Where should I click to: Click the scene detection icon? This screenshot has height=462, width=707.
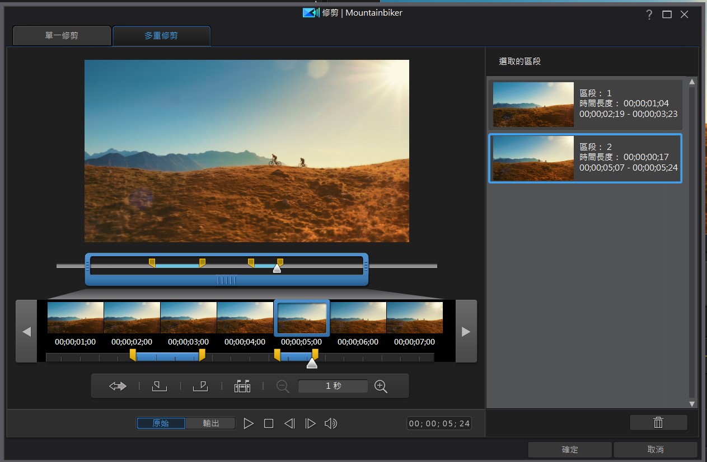(242, 386)
